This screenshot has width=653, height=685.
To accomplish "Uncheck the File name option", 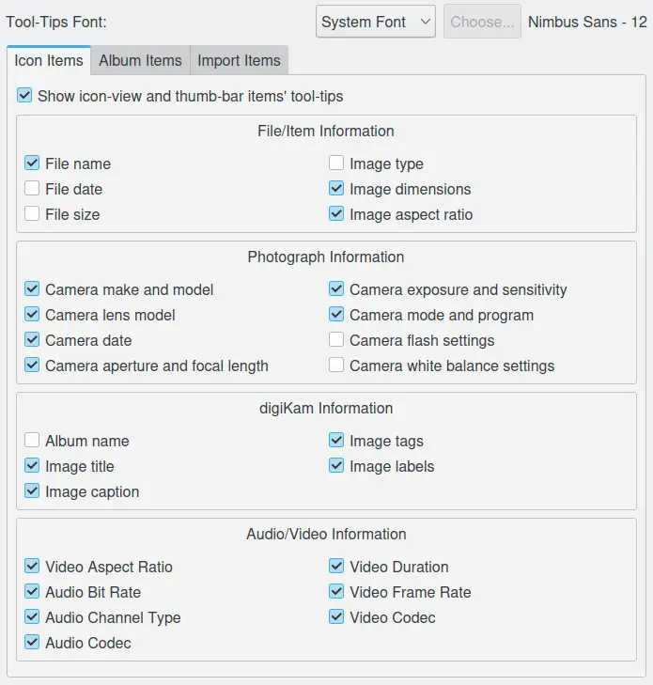I will (33, 163).
